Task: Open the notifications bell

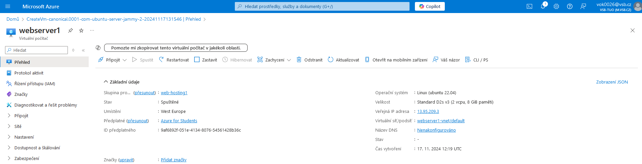Action: point(543,6)
